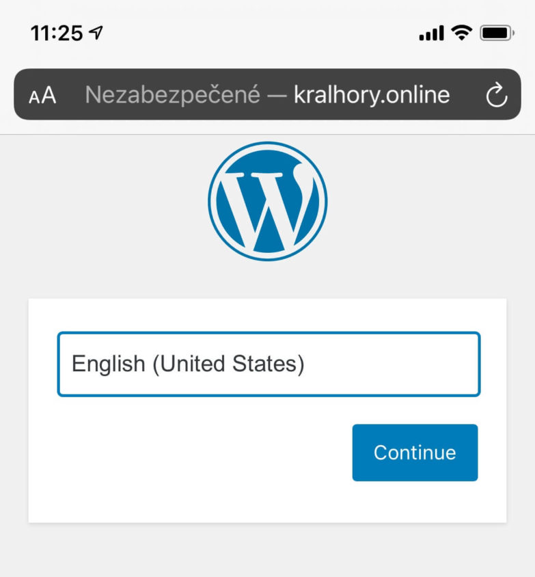535x577 pixels.
Task: Reload the page with the refresh icon
Action: [x=496, y=94]
